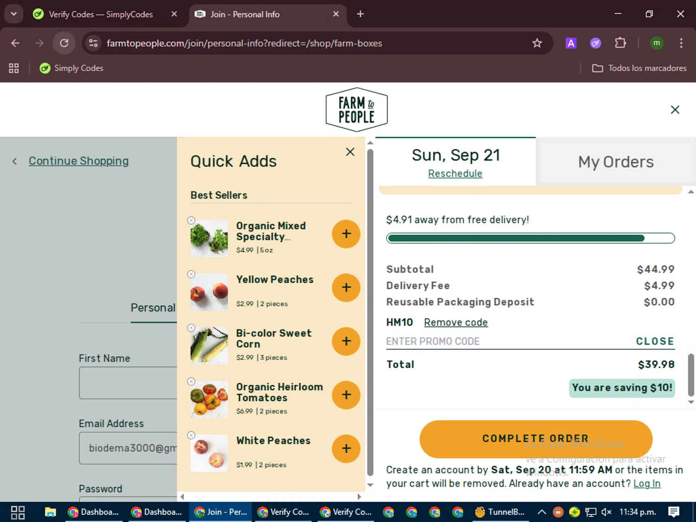Open Todos los marcadores folder
This screenshot has width=696, height=522.
point(639,68)
